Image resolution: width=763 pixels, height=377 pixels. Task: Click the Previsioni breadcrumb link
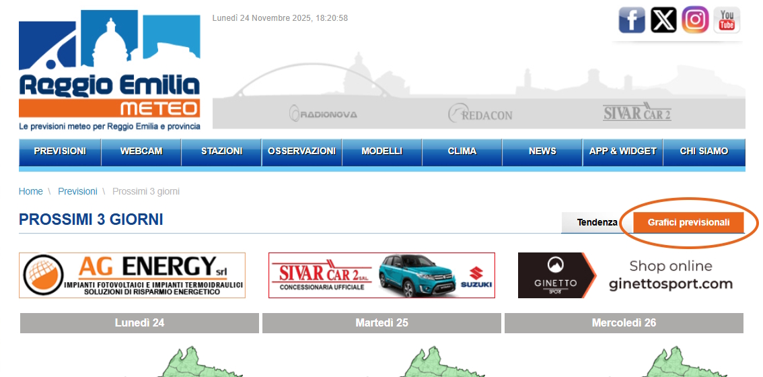[x=77, y=191]
